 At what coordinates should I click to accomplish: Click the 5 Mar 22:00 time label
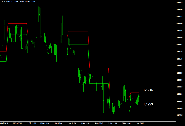[112, 123]
